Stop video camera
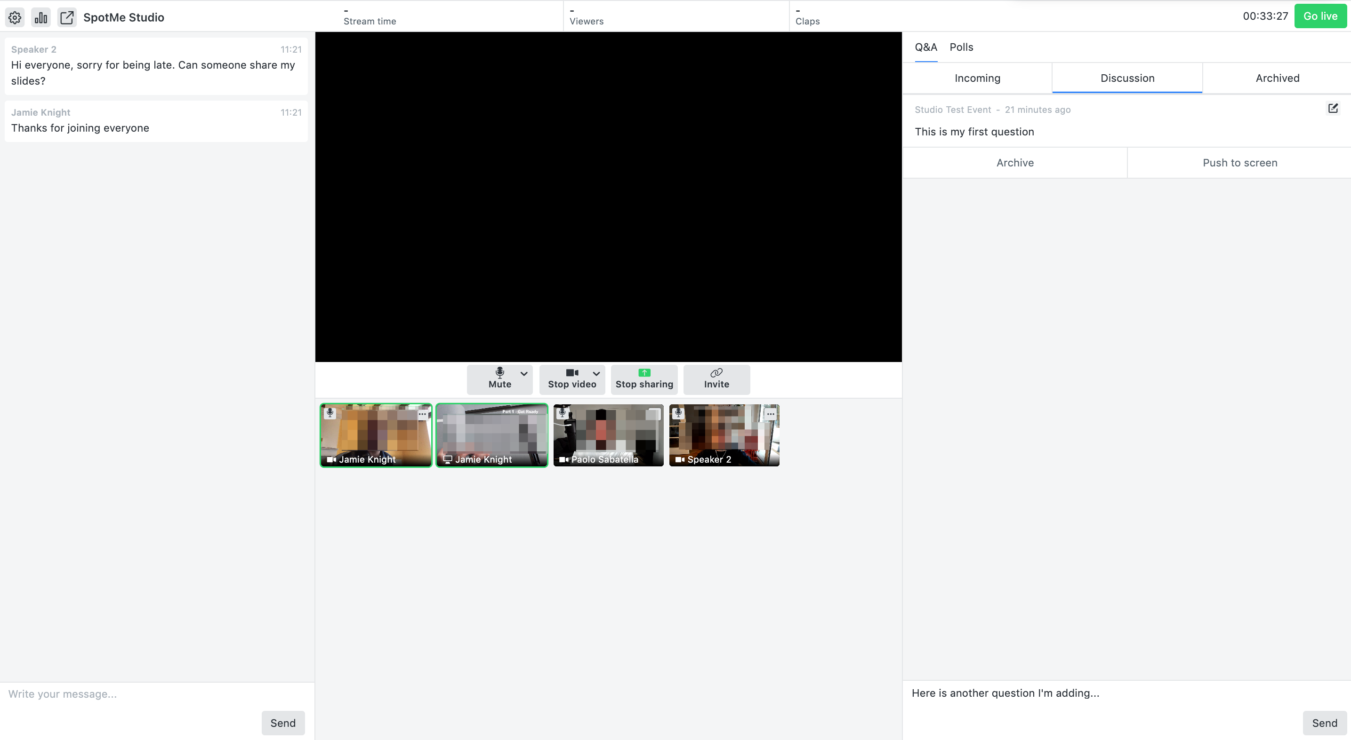1351x740 pixels. click(571, 378)
